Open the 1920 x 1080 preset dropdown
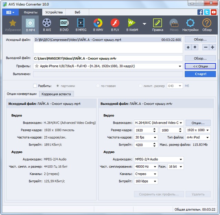 click(x=198, y=130)
